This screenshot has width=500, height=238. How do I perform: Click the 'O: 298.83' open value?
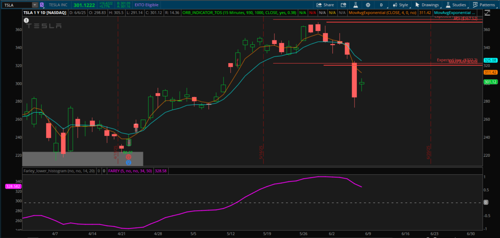(x=97, y=13)
